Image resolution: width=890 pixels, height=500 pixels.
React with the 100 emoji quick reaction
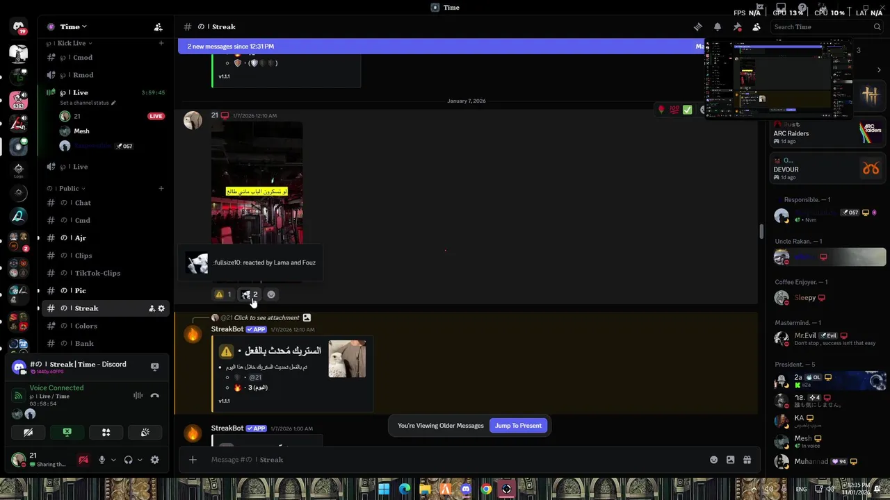click(x=674, y=110)
